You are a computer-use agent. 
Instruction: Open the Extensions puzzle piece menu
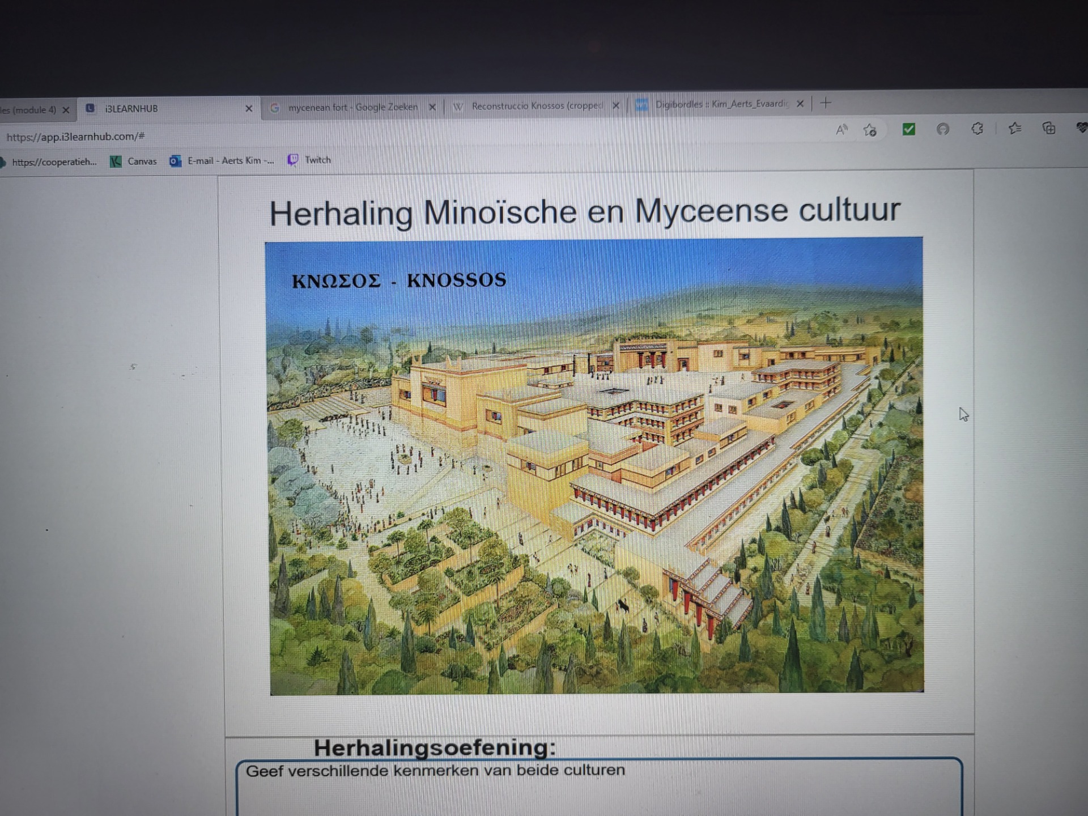click(x=977, y=129)
